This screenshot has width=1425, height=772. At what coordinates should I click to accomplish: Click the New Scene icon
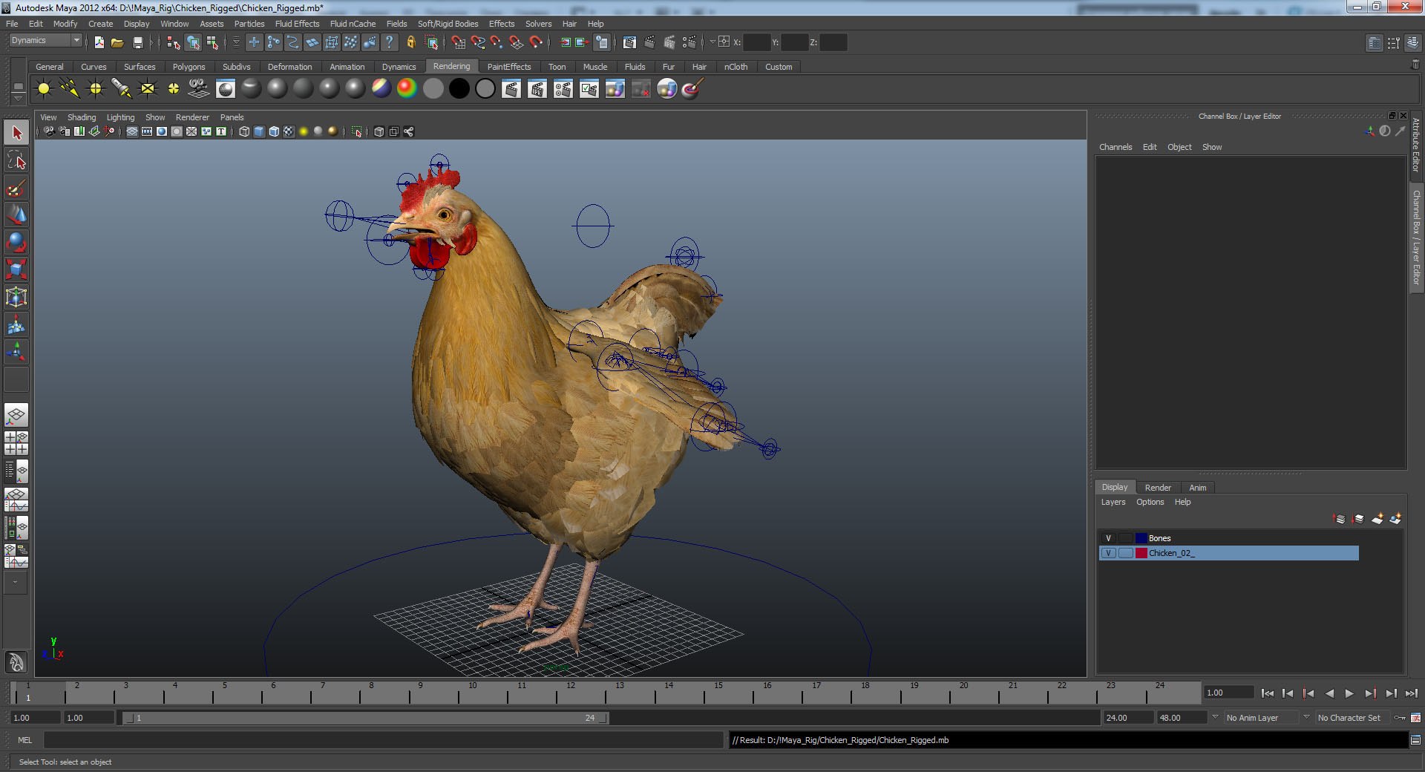point(99,42)
